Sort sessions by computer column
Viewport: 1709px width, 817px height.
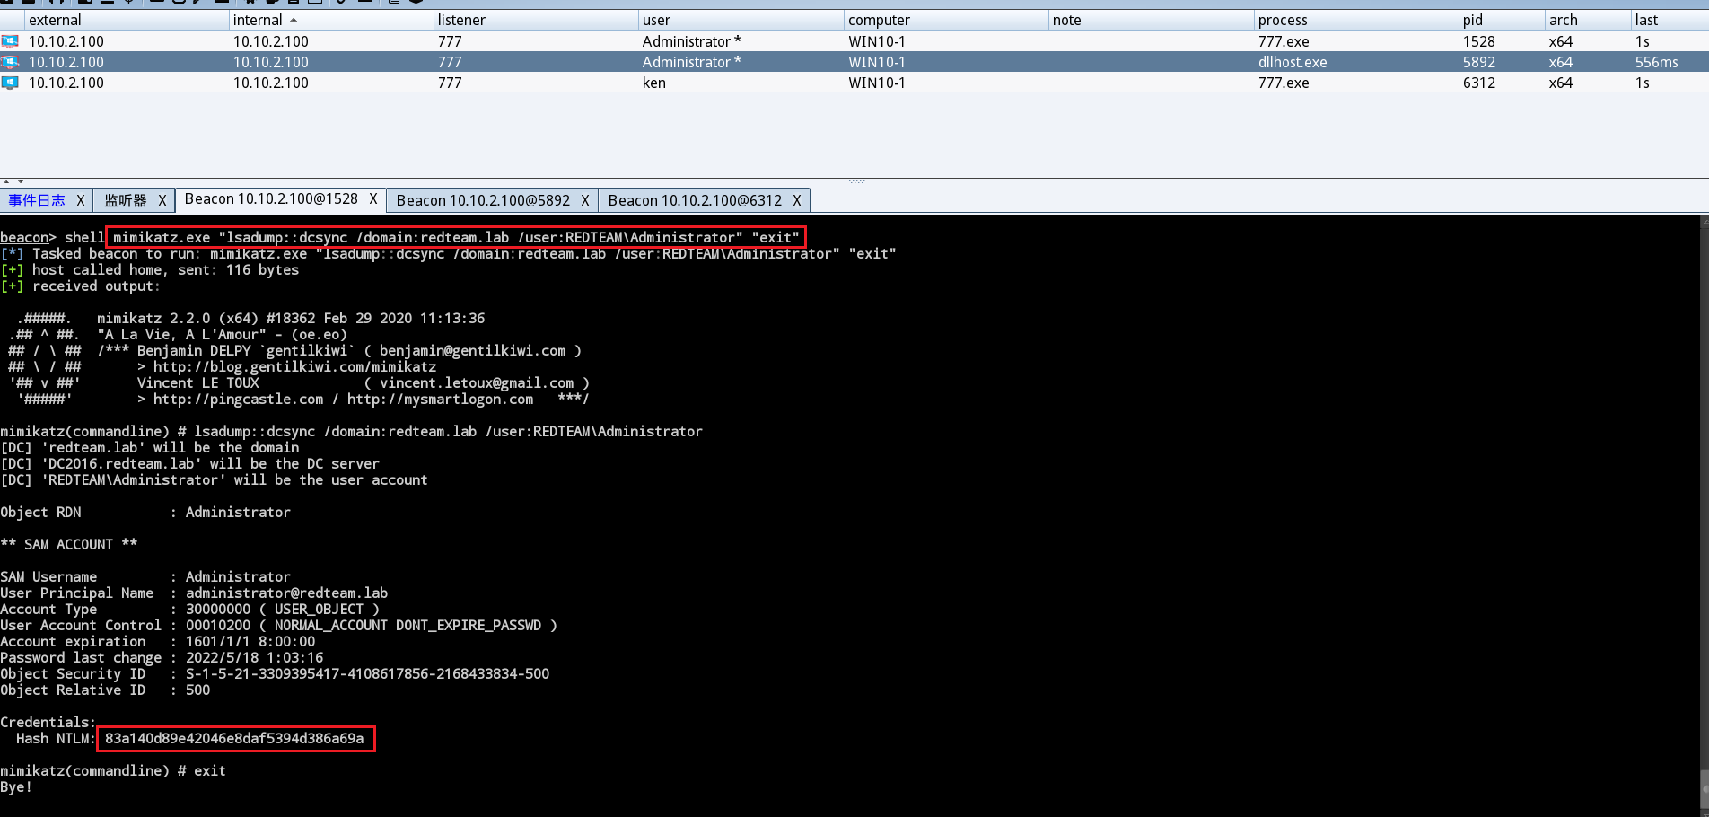pyautogui.click(x=946, y=20)
